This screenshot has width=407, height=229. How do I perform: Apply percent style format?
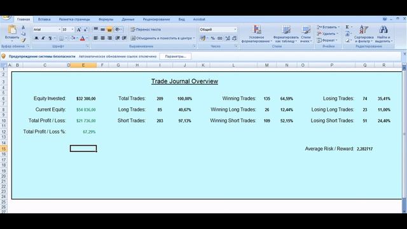point(213,38)
